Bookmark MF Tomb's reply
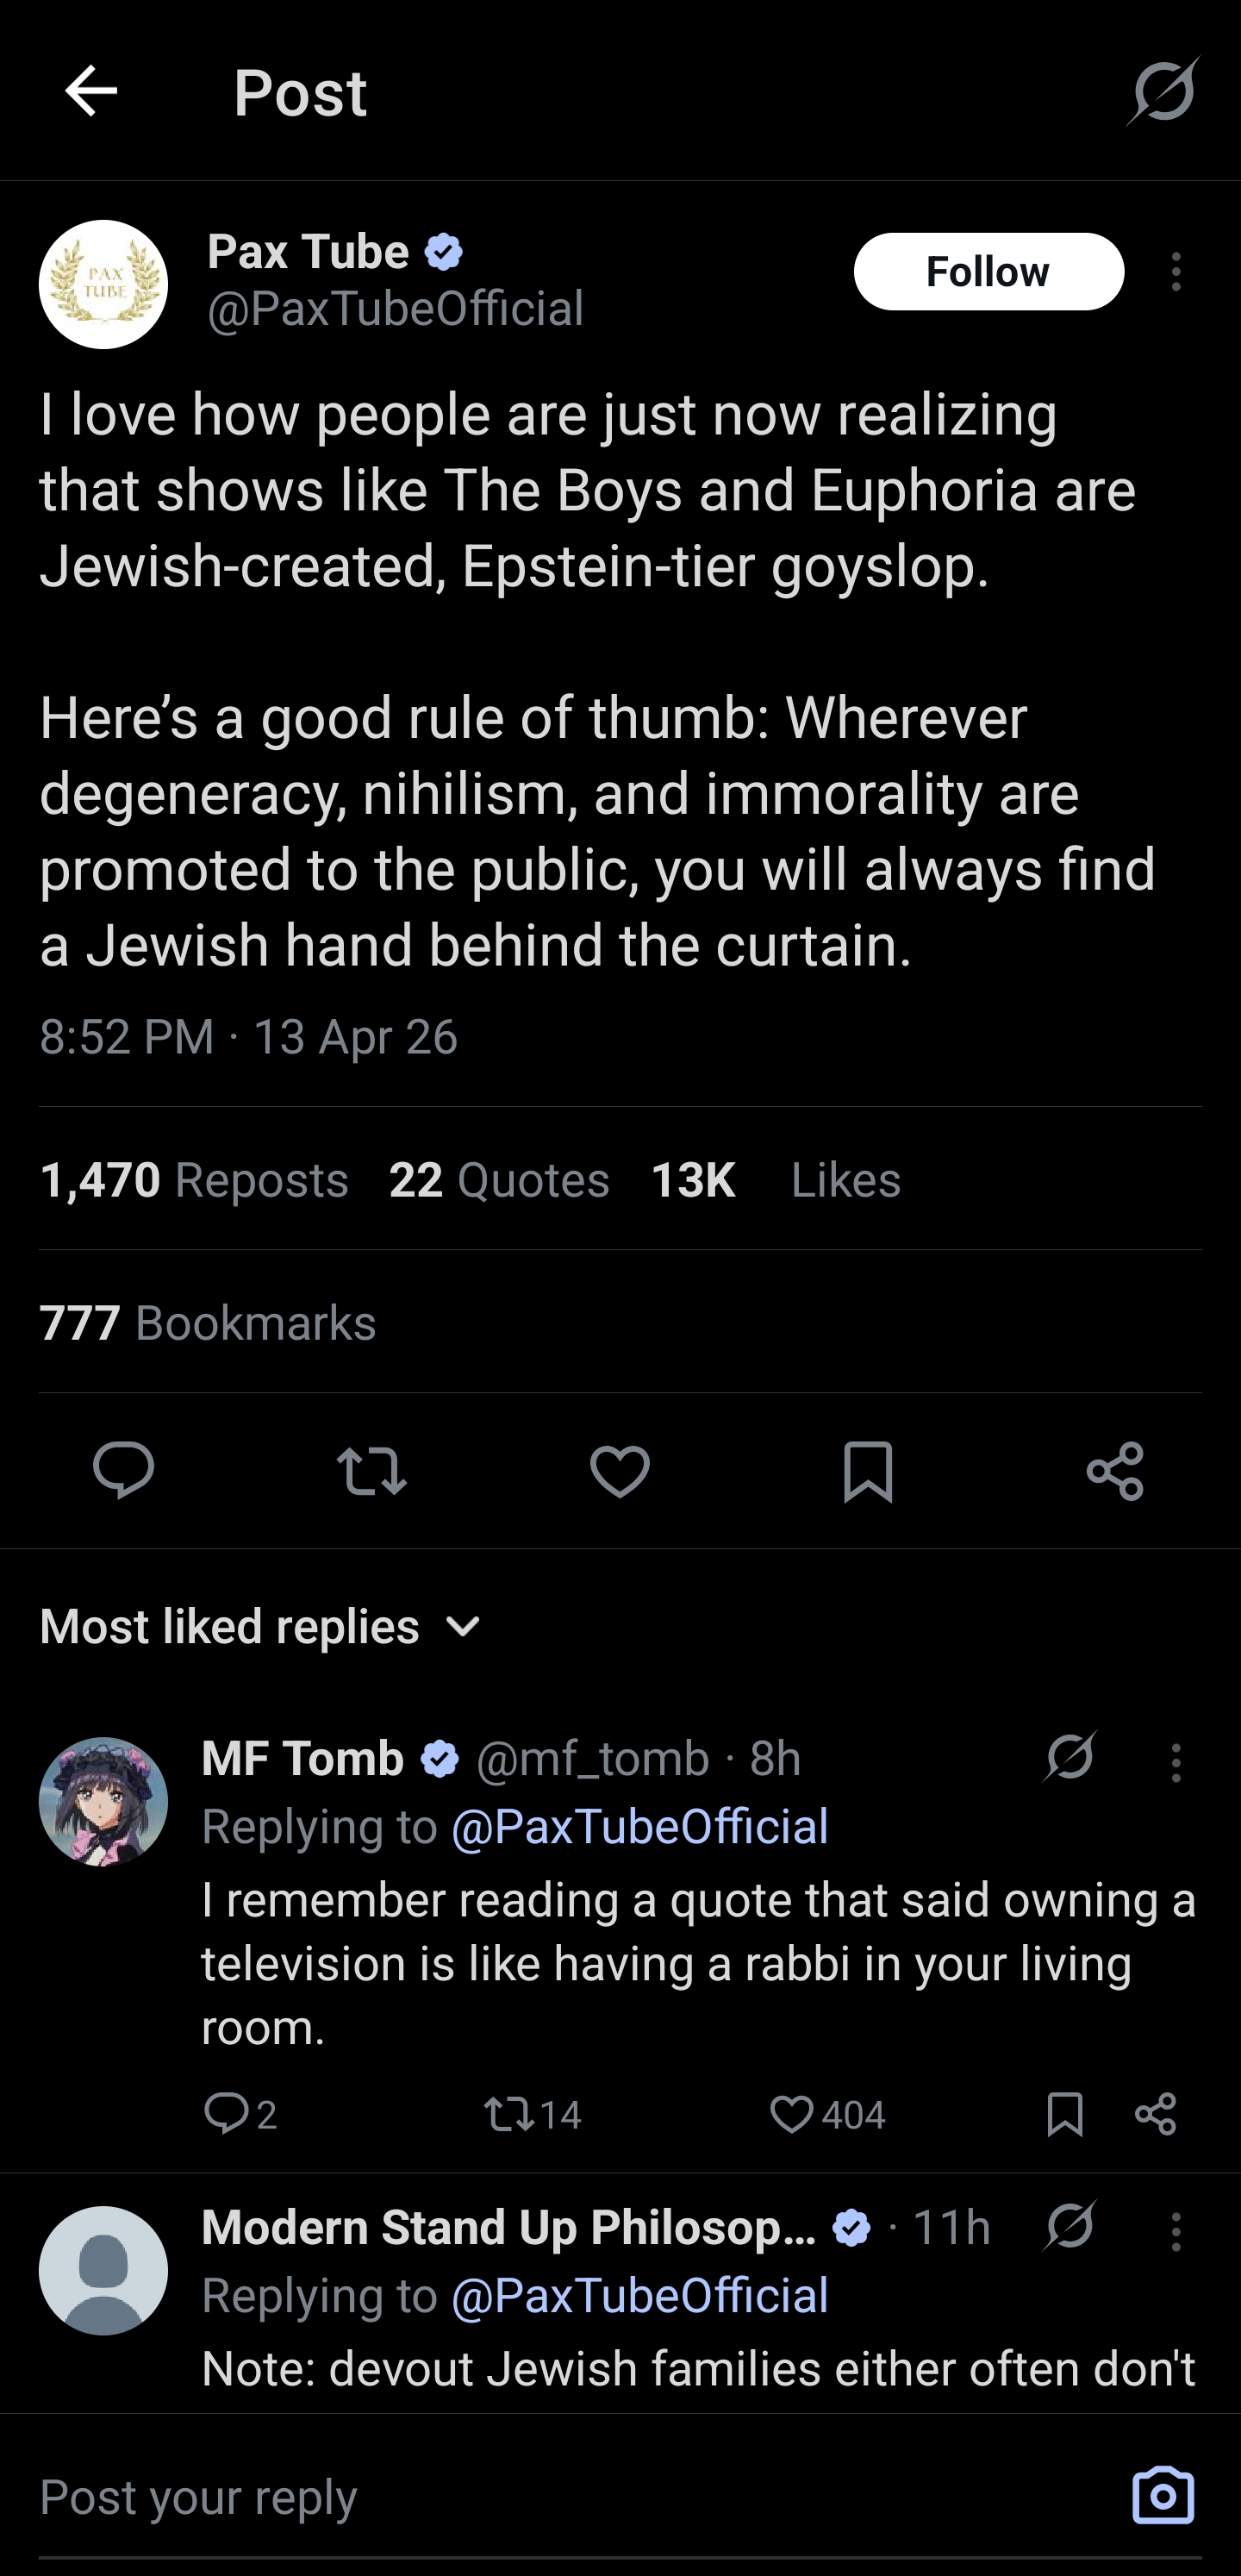The height and width of the screenshot is (2576, 1241). click(1065, 2114)
